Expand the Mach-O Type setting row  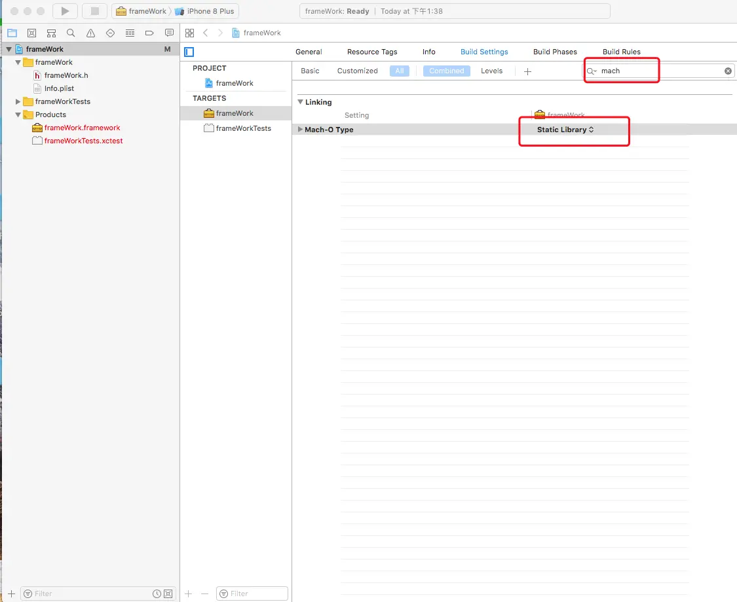[300, 129]
